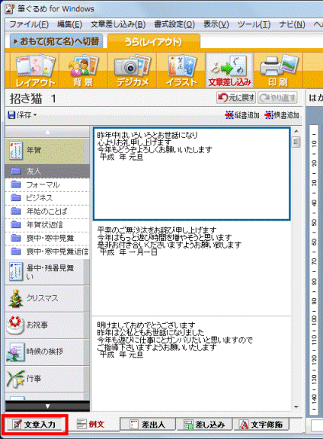Select the 年賀 category
This screenshot has height=439, width=323.
coord(47,151)
